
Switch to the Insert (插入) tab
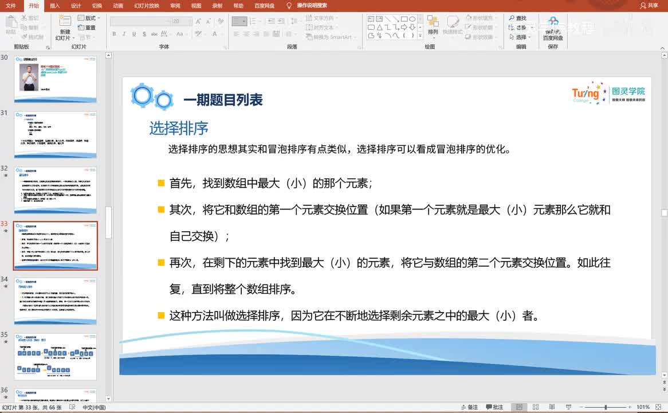pyautogui.click(x=54, y=6)
